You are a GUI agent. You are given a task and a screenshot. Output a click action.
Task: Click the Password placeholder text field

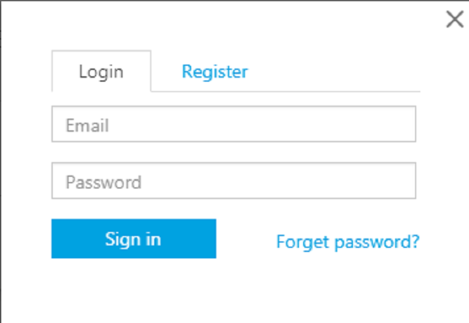[x=233, y=180]
